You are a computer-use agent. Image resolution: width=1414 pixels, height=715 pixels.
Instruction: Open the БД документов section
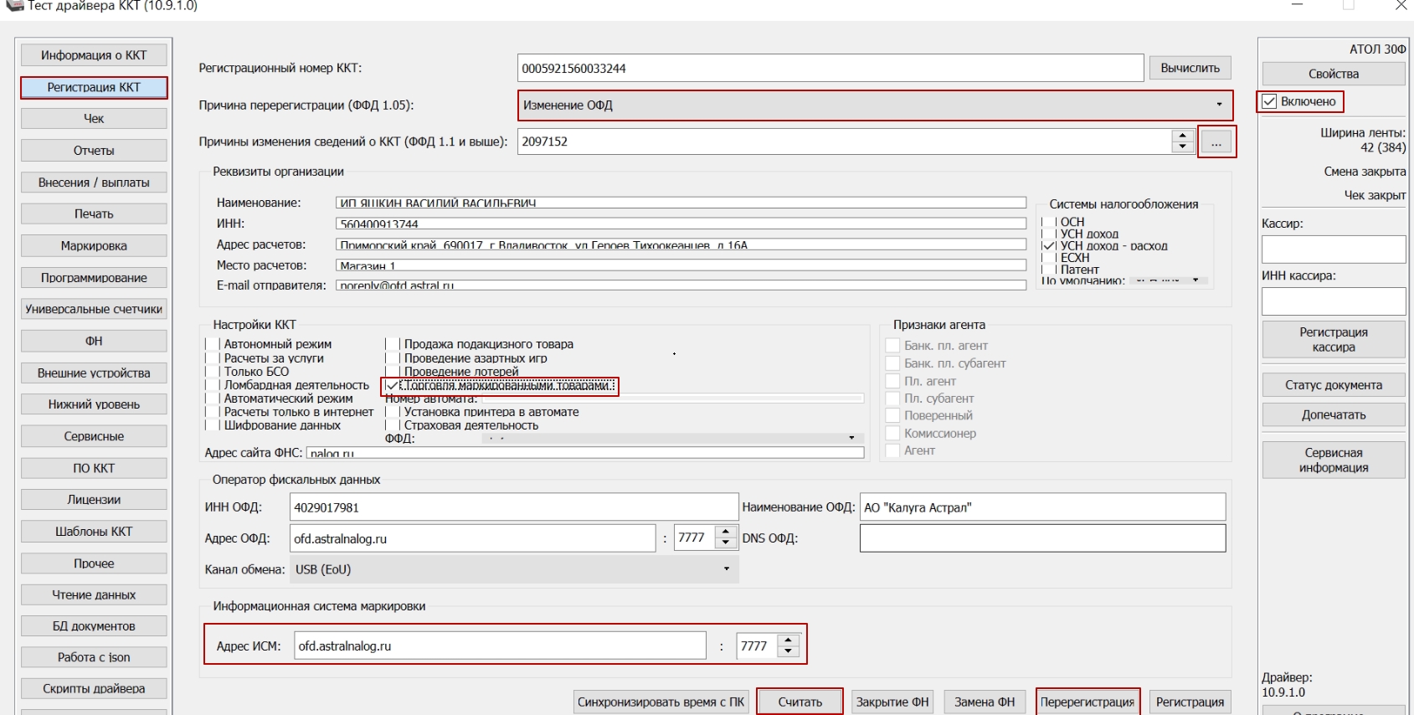click(94, 626)
